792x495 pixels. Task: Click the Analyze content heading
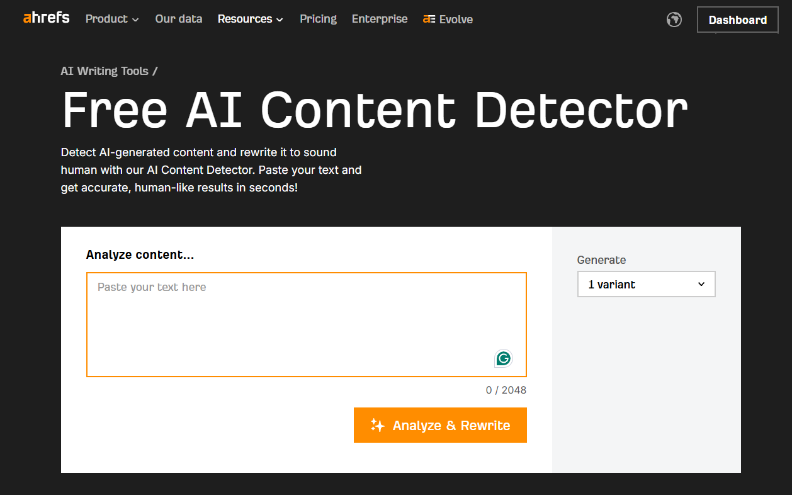point(140,254)
